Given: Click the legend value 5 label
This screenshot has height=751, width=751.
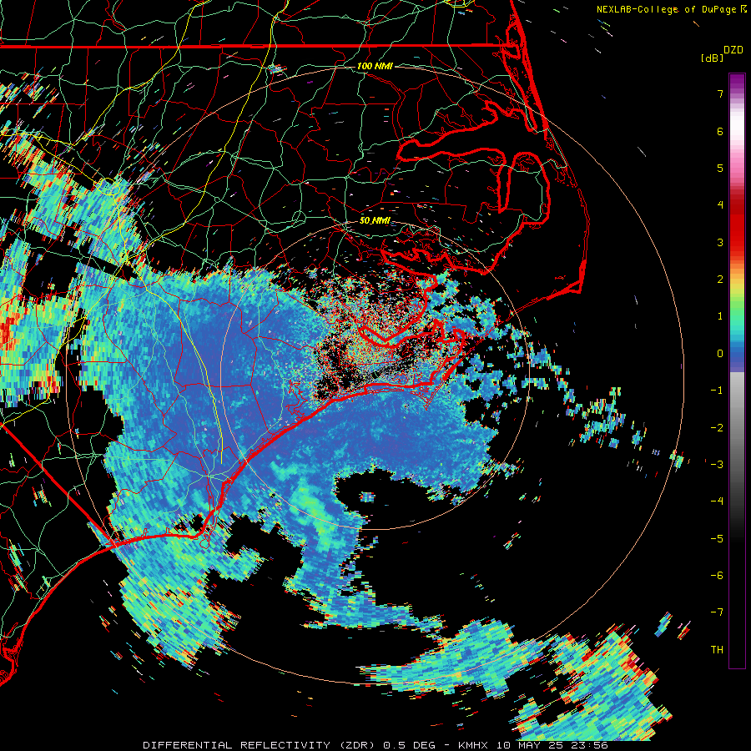Looking at the screenshot, I should pyautogui.click(x=720, y=168).
